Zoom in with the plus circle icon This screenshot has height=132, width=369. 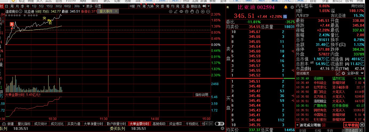pos(203,11)
